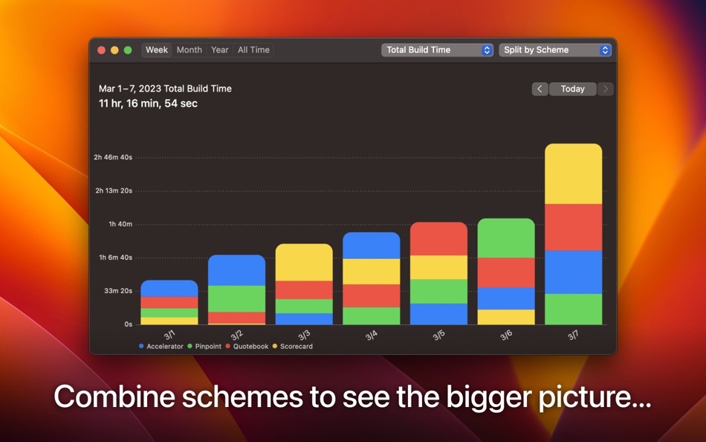Viewport: 706px width, 442px height.
Task: Click the yellow Scorecard segment on 3/5 bar
Action: pos(439,267)
